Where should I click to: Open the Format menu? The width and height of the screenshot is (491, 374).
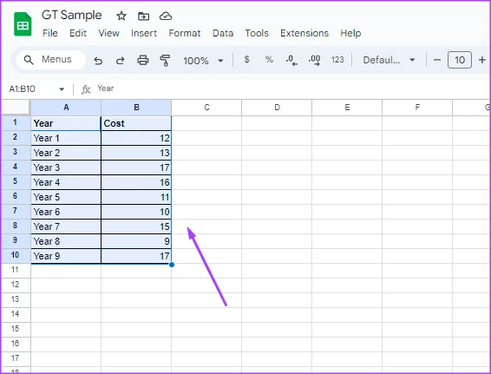click(185, 33)
